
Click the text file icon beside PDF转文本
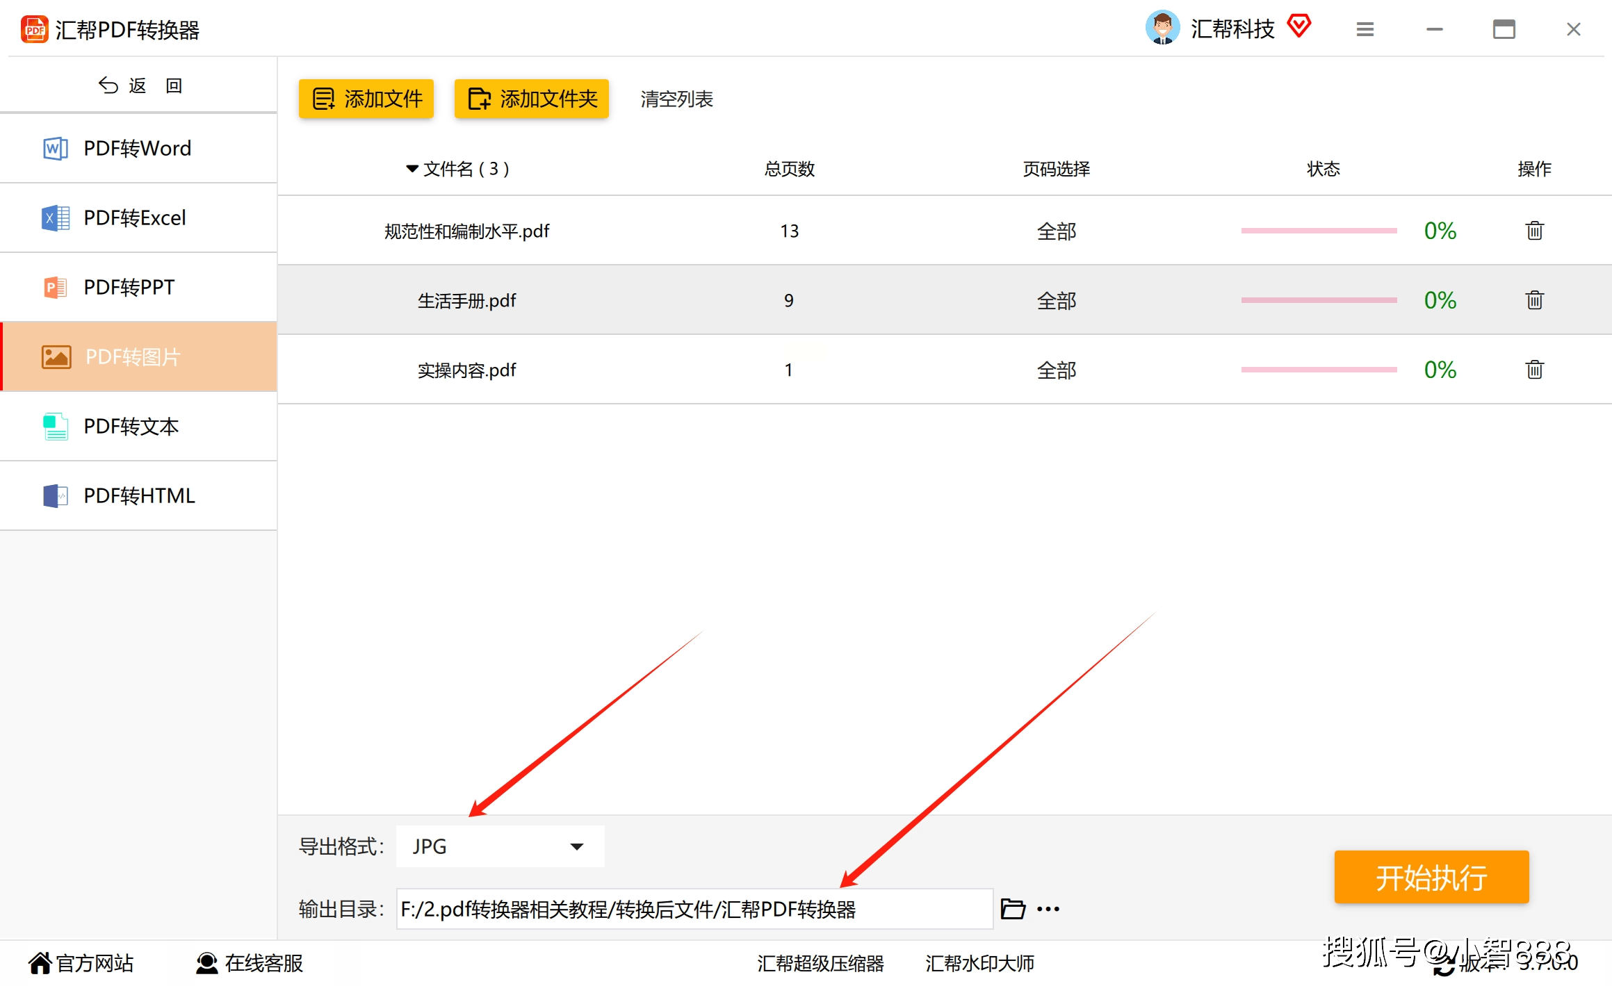56,426
